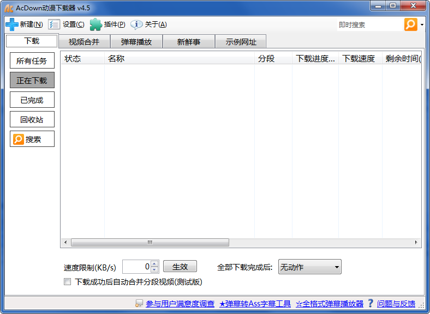Sort by the 名称 column header
The image size is (430, 314).
pyautogui.click(x=180, y=59)
